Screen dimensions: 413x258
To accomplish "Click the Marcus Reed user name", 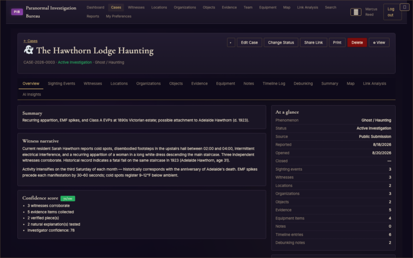I will click(371, 12).
